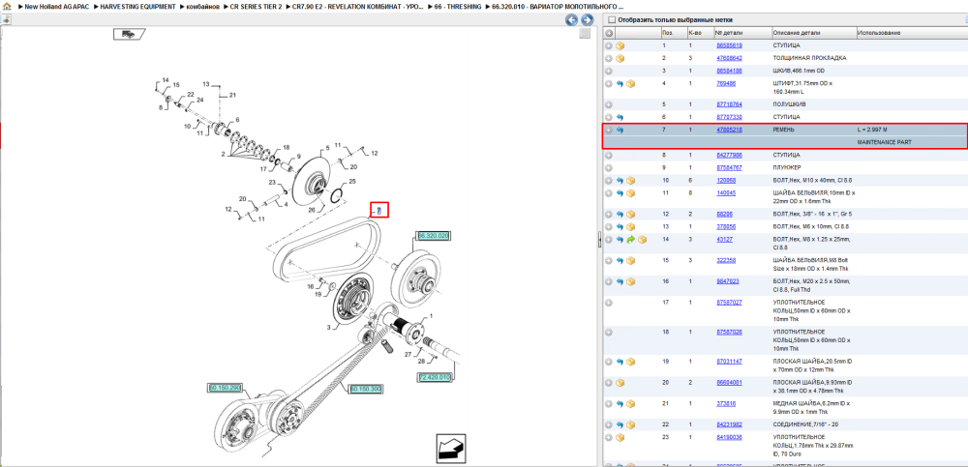The height and width of the screenshot is (467, 968).
Task: Sort by 'Описание детали' column header
Action: (x=797, y=33)
